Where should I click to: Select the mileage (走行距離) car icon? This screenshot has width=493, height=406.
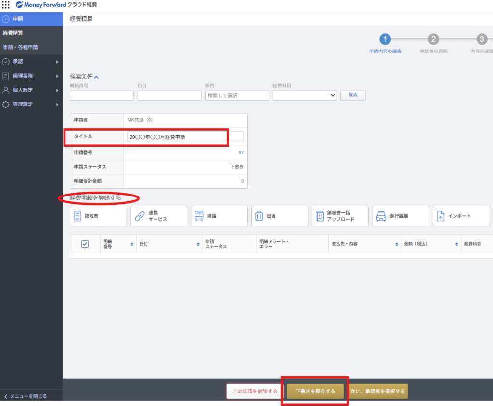click(401, 216)
